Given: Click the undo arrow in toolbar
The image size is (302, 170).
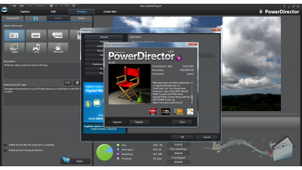Looking at the screenshot, I should tap(57, 6).
